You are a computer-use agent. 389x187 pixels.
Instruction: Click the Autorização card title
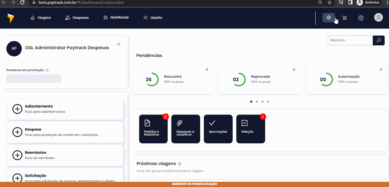349,77
